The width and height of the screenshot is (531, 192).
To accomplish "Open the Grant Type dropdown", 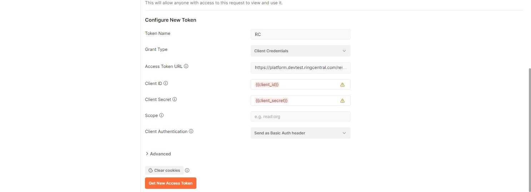I will coord(300,51).
